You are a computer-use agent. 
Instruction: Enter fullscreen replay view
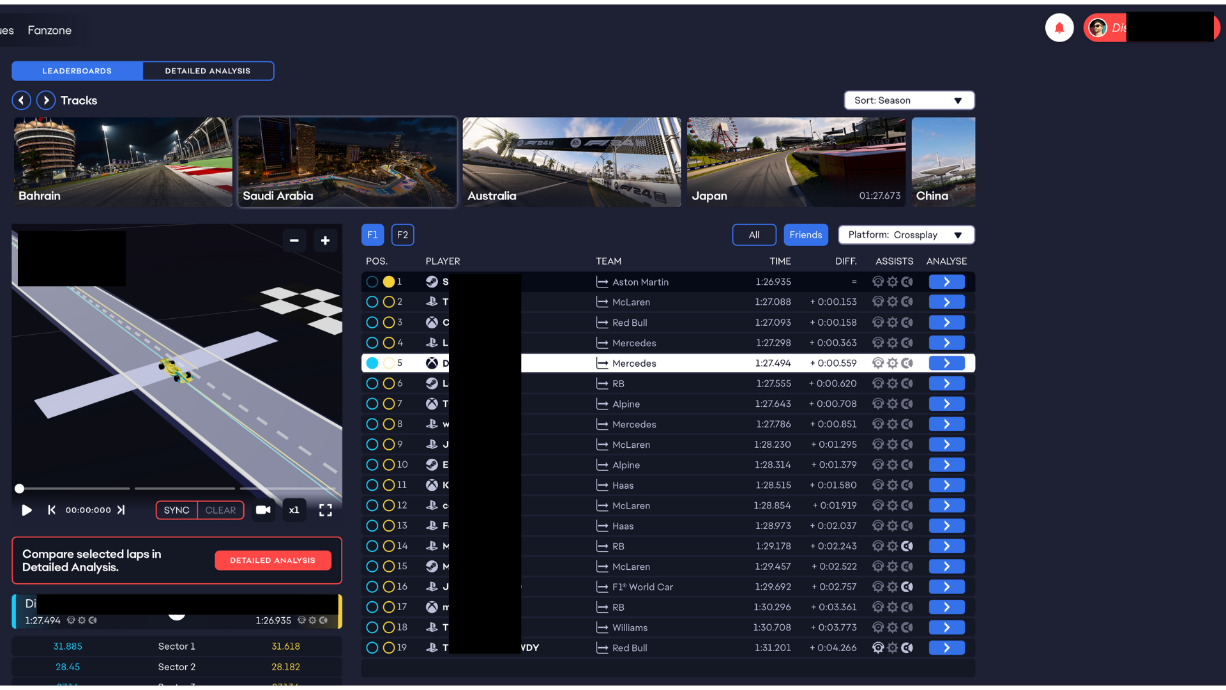click(326, 510)
